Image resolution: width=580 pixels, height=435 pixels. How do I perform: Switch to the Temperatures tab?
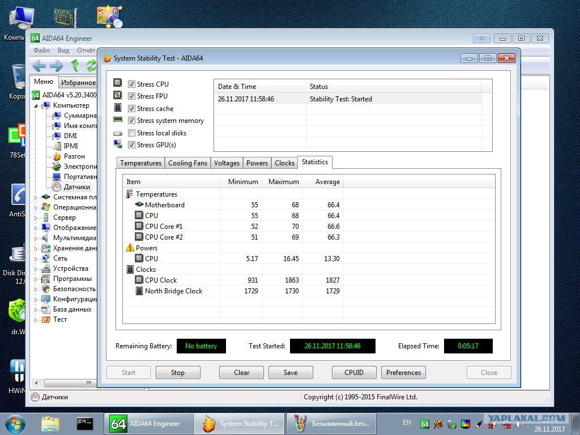[x=140, y=163]
